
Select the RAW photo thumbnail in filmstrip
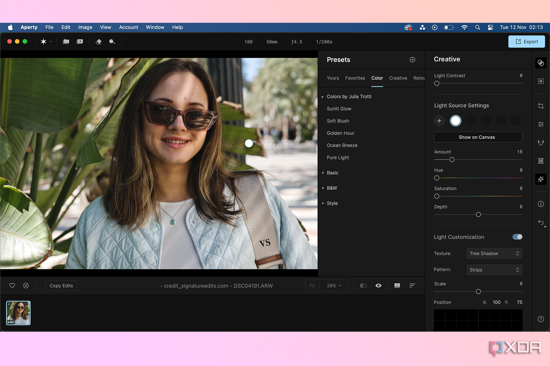[18, 313]
